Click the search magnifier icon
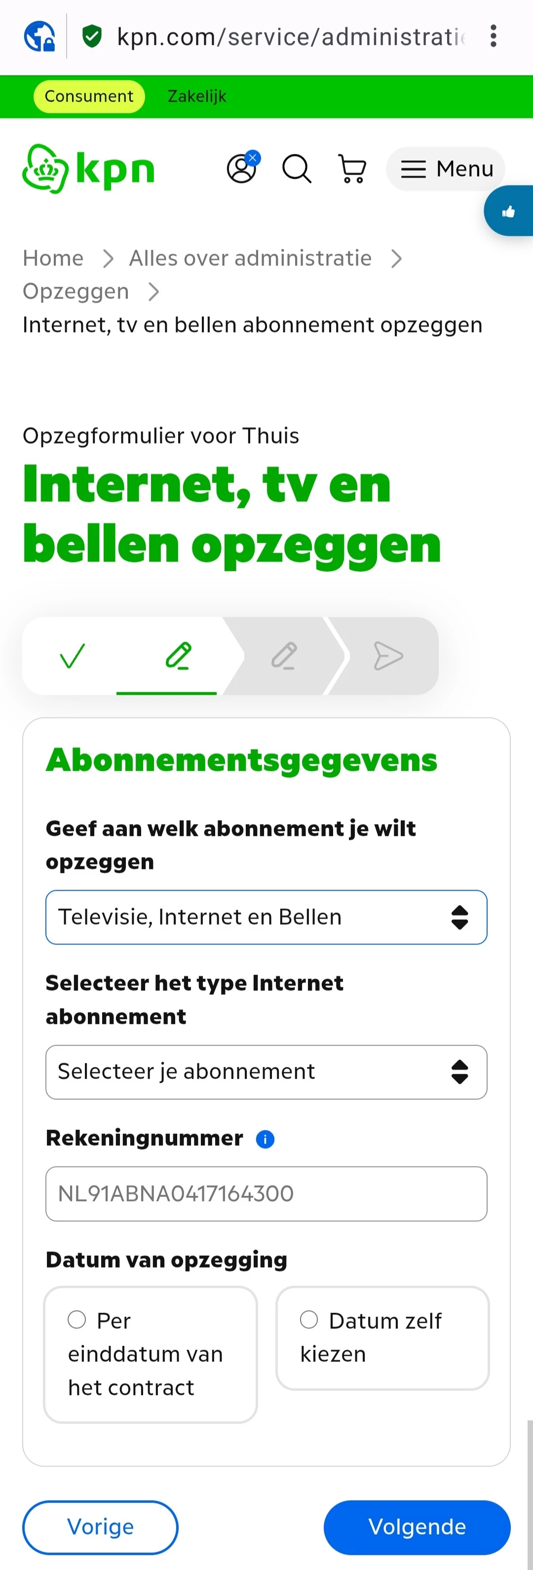The width and height of the screenshot is (533, 1570). [297, 168]
